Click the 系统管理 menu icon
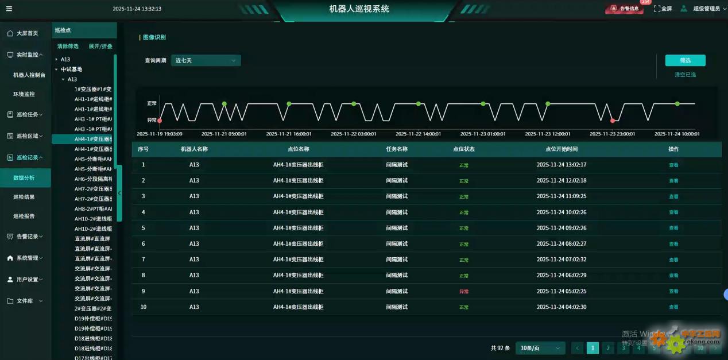728x360 pixels. (x=10, y=258)
